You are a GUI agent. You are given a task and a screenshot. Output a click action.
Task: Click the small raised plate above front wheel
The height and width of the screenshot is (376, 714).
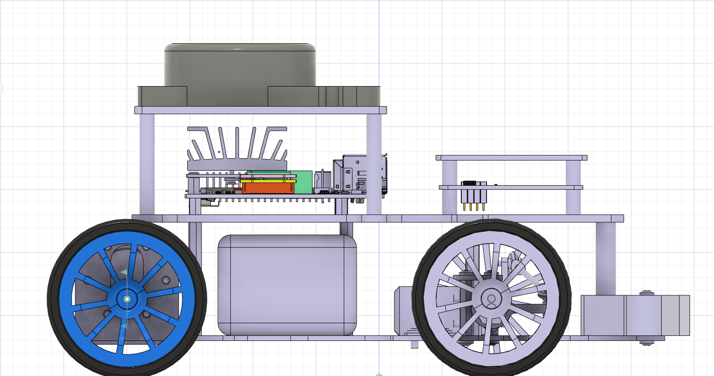tap(511, 158)
